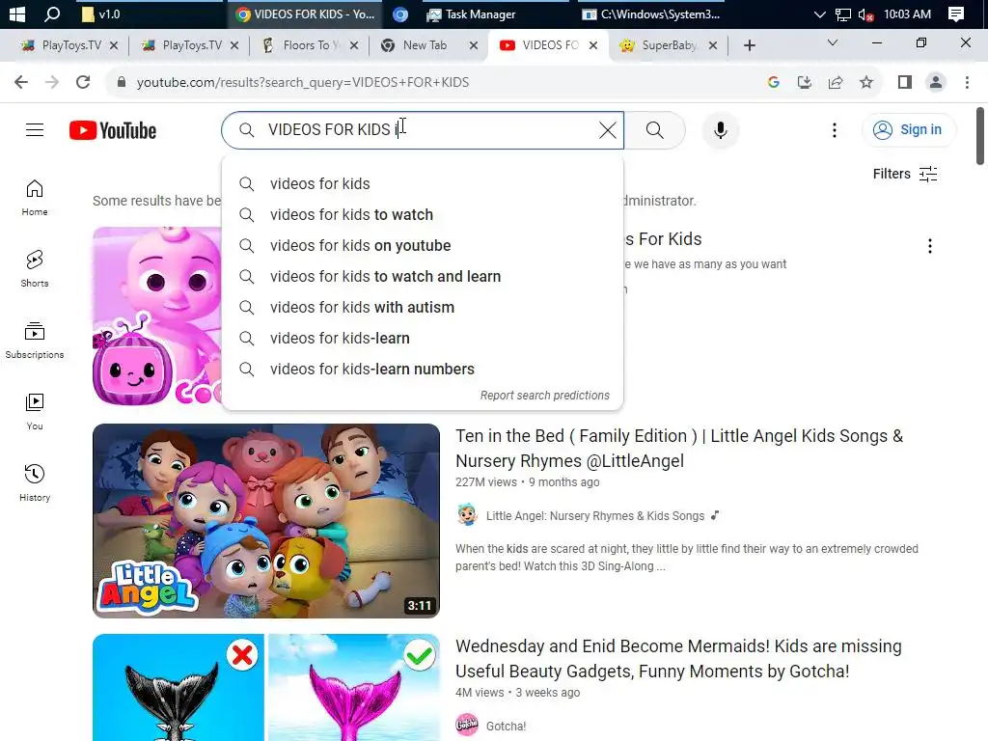This screenshot has width=988, height=741.
Task: Open Windows taskbar search
Action: click(52, 14)
